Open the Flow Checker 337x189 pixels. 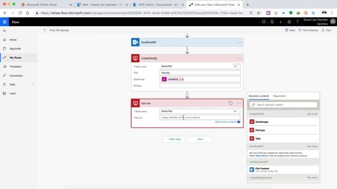308,30
